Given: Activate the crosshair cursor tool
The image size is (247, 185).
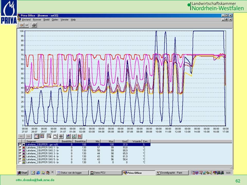Looking at the screenshot, I should [x=61, y=136].
